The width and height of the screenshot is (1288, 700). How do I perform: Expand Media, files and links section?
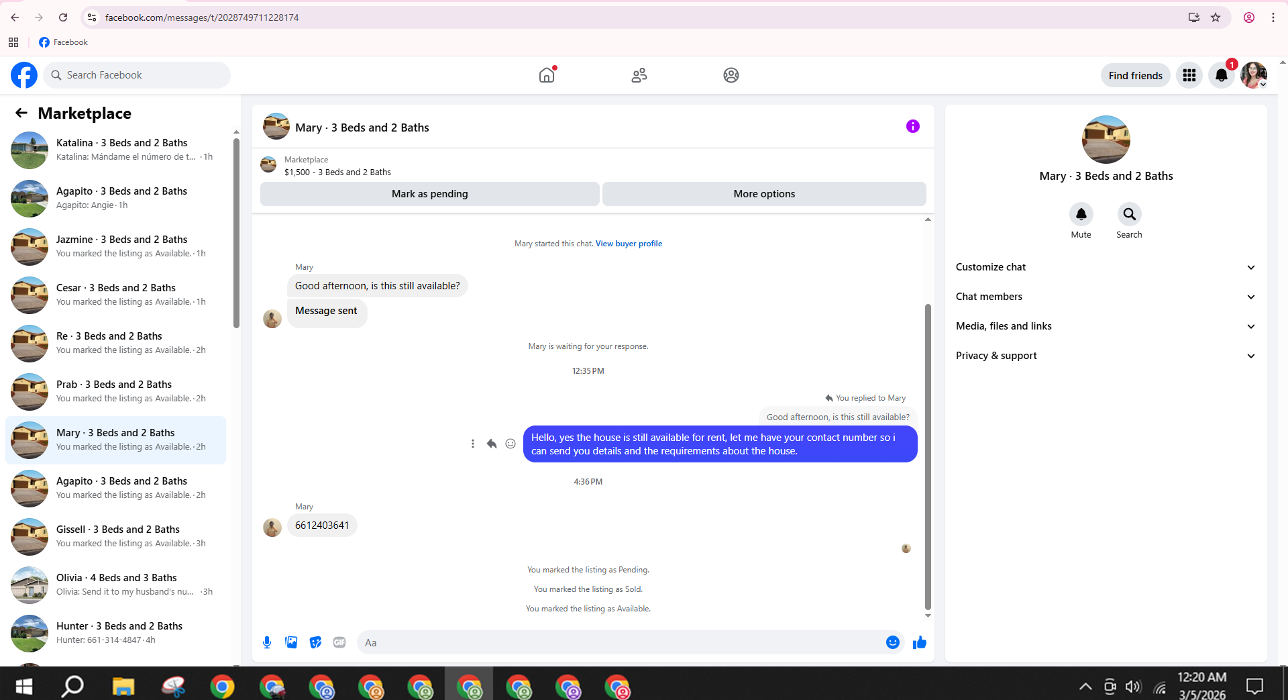[1106, 326]
